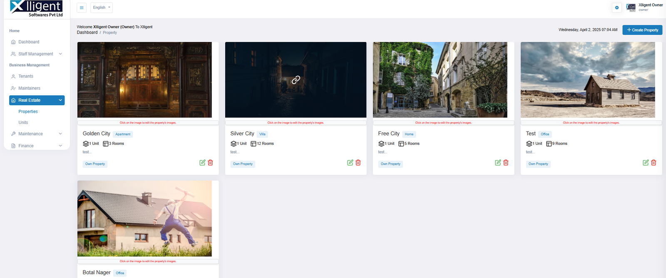666x278 pixels.
Task: Delete the Test property card
Action: point(654,163)
